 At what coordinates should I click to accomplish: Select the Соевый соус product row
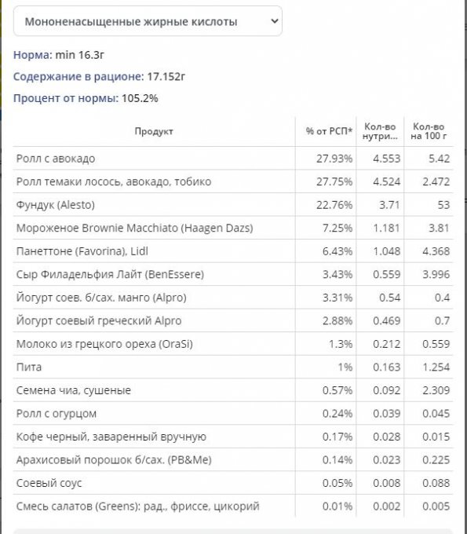pos(233,483)
